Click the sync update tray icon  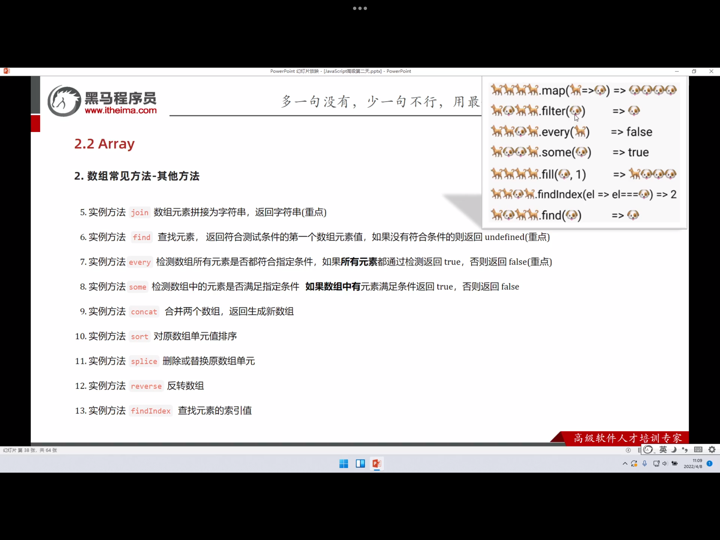point(634,464)
